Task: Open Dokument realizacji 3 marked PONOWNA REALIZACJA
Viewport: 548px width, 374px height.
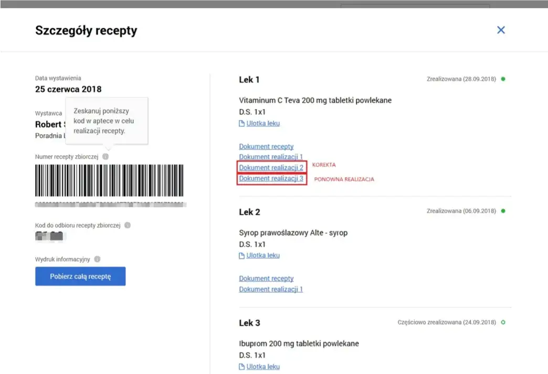Action: click(x=271, y=178)
